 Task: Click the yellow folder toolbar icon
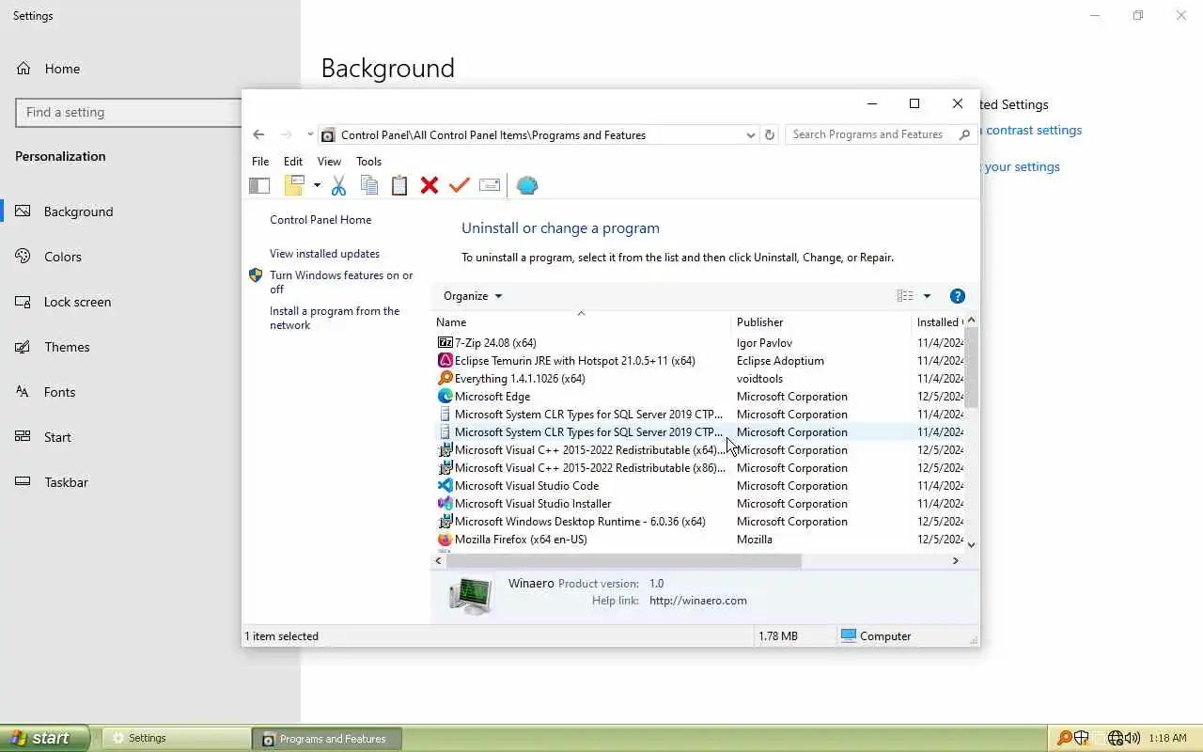295,185
